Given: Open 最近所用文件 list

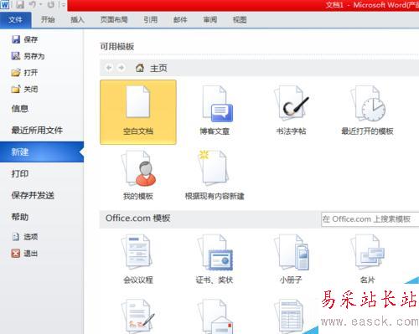Looking at the screenshot, I should tap(37, 130).
